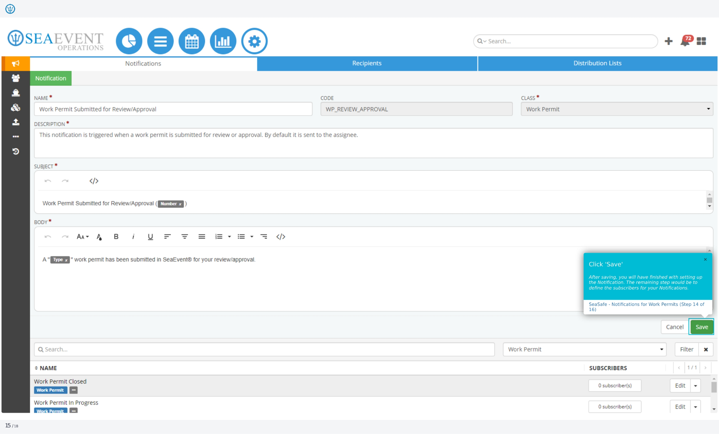Open the Work Permit filter class dropdown

click(x=584, y=349)
